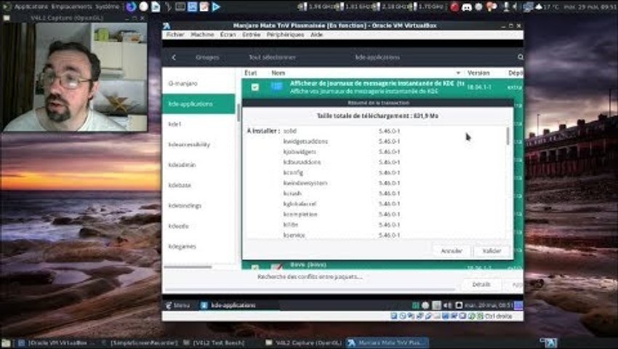Click the VirtualBox green mouse integration status icon
Viewport: 618px width, 349px height.
pos(471,316)
